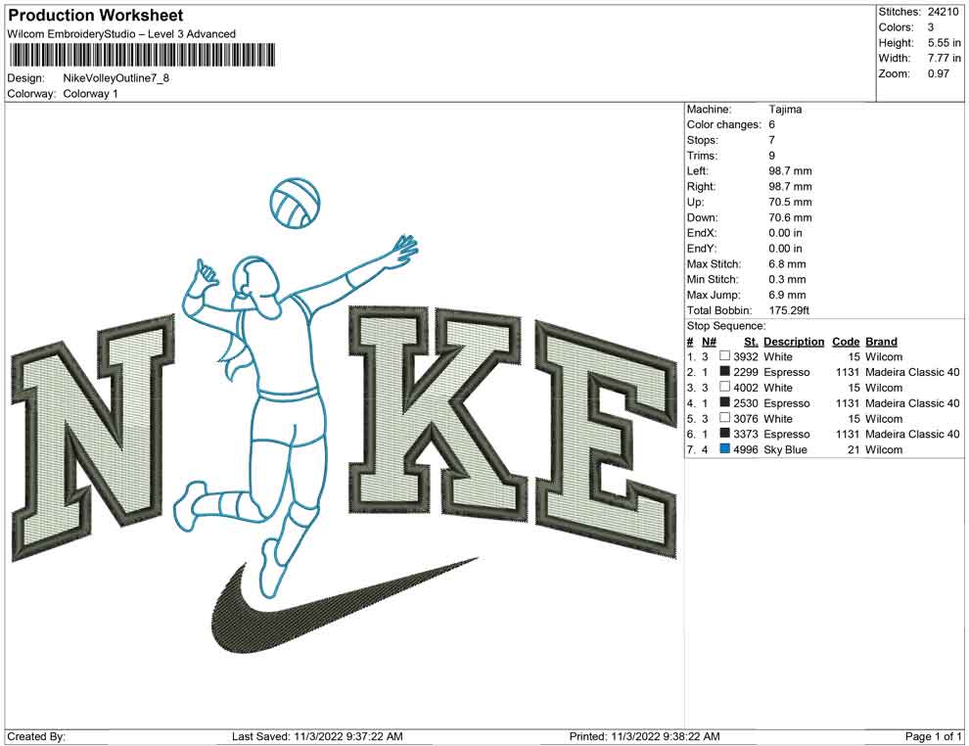The height and width of the screenshot is (746, 969).
Task: Click the espresso swatch for stitch 2299
Action: point(725,371)
